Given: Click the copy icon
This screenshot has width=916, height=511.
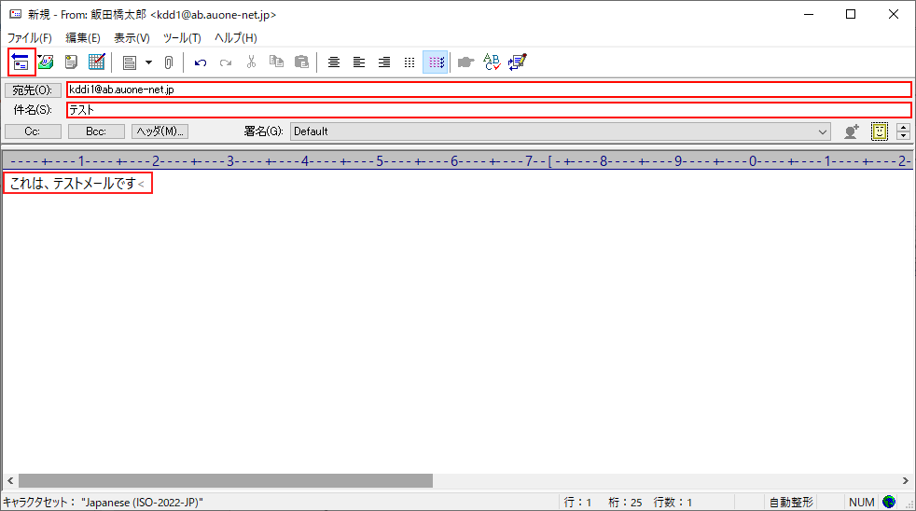Looking at the screenshot, I should point(276,62).
